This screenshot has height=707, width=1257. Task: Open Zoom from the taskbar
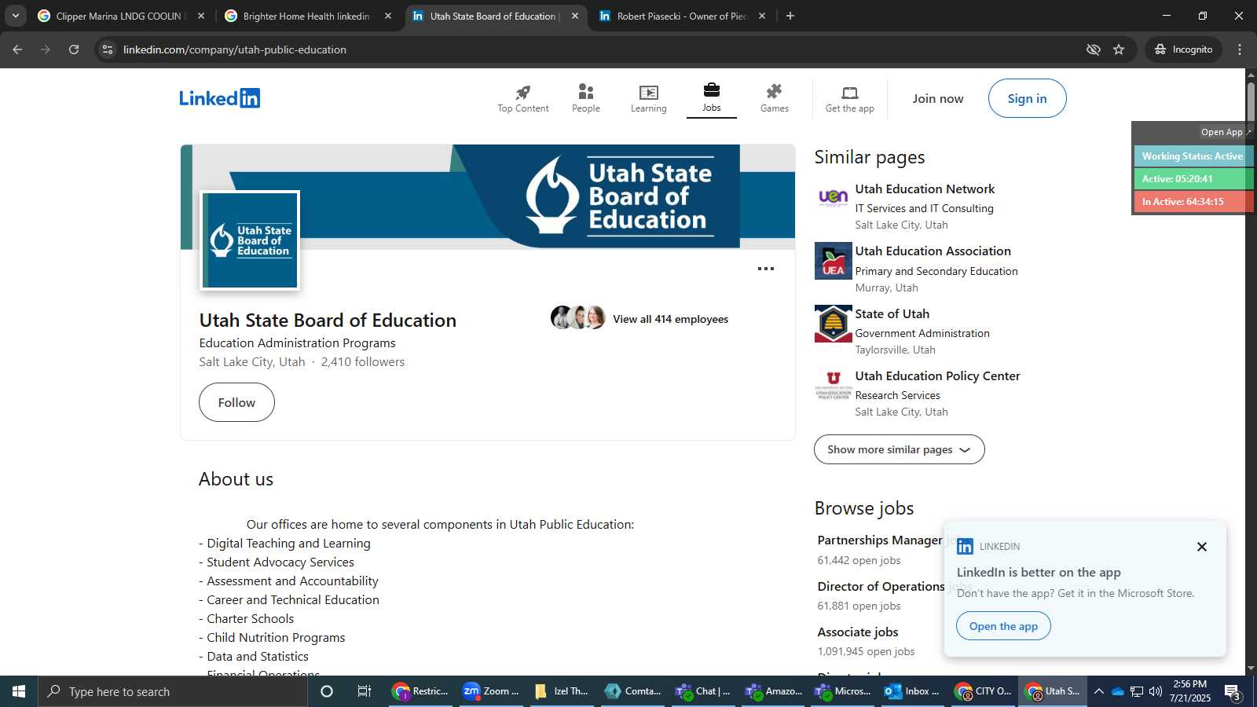coord(490,691)
